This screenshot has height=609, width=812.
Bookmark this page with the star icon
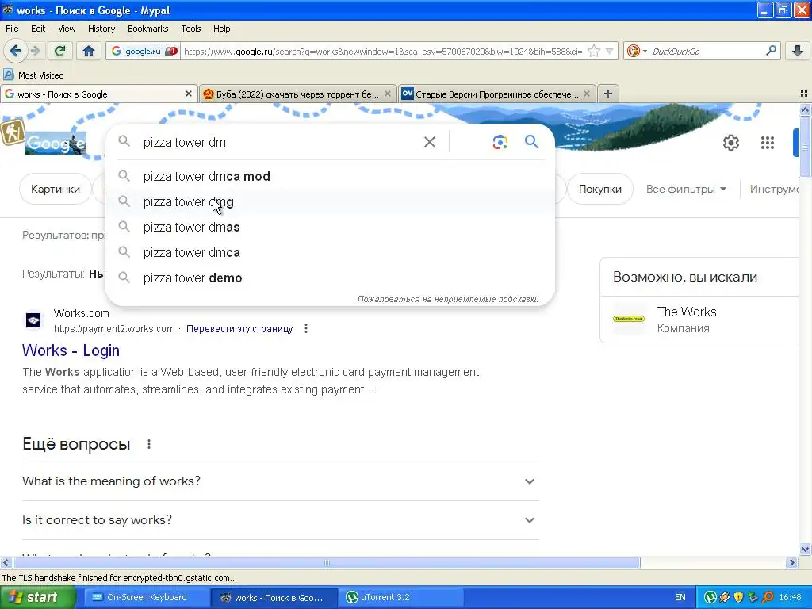[x=594, y=52]
